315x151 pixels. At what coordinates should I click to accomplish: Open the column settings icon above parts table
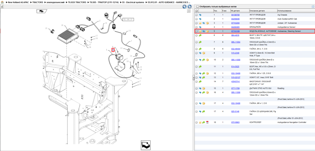312,7
